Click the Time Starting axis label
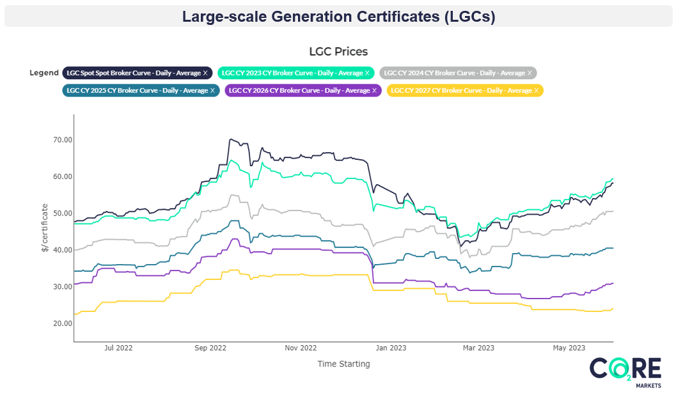 point(343,364)
